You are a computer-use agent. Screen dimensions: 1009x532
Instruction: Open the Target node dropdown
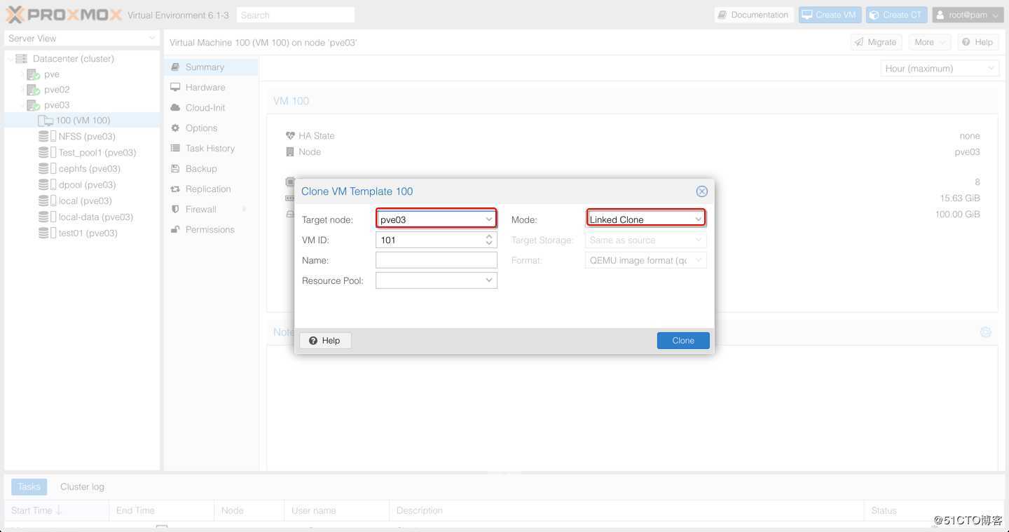(489, 219)
